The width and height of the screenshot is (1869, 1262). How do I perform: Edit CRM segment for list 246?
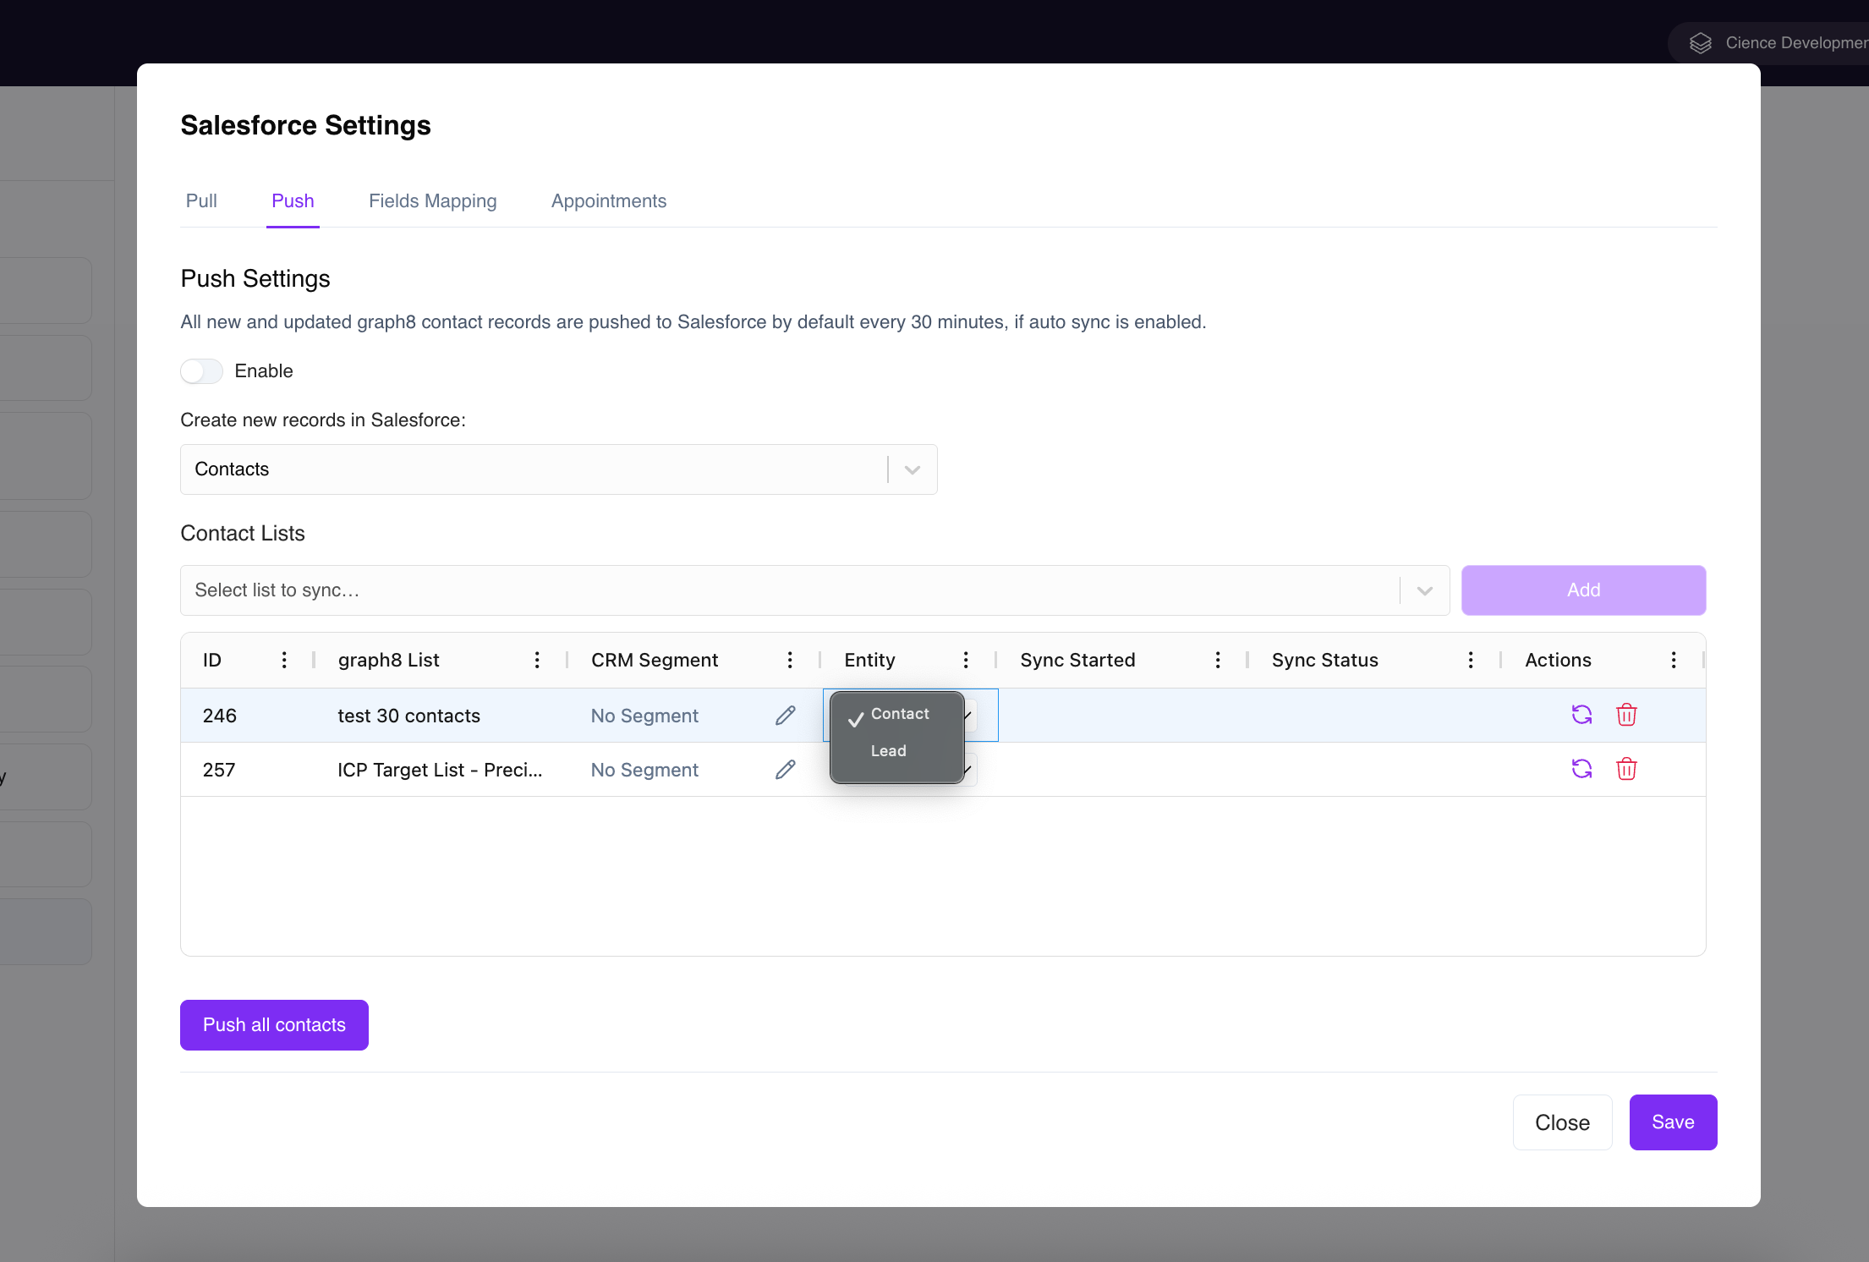coord(786,716)
